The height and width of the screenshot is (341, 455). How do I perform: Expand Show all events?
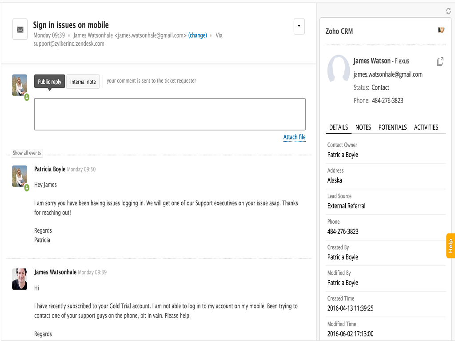27,153
